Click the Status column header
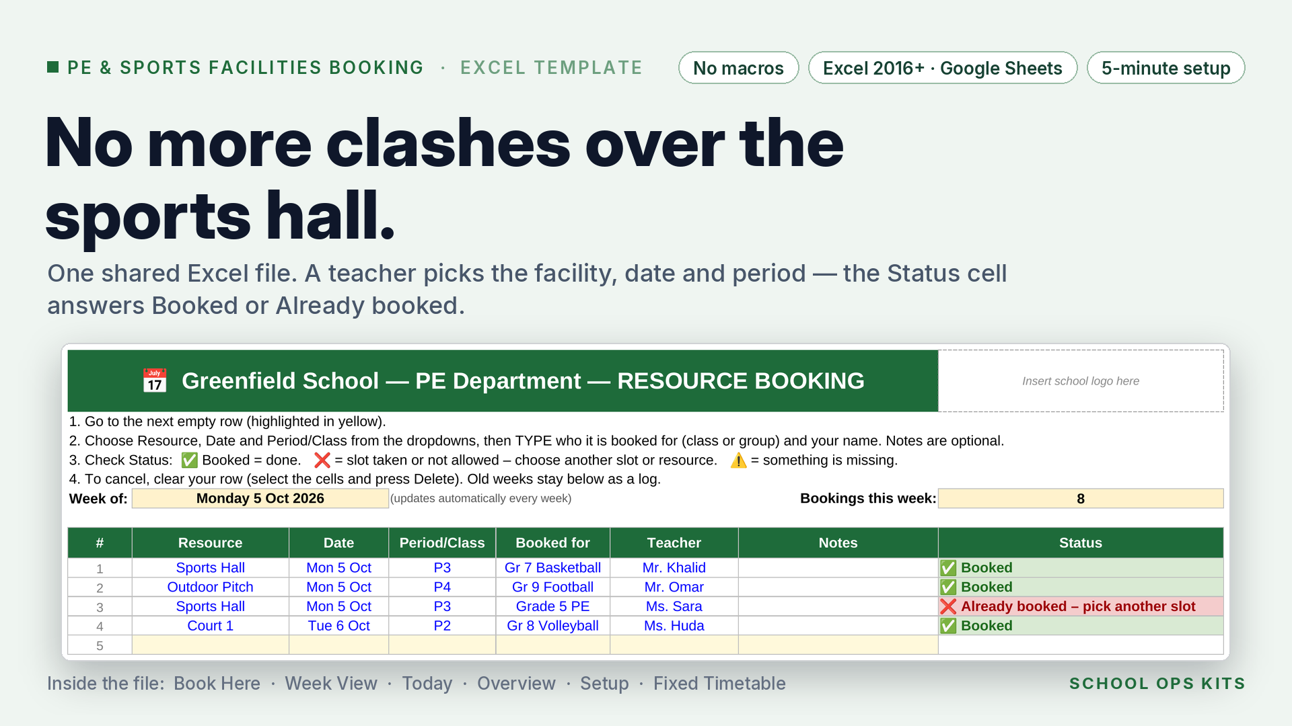This screenshot has height=726, width=1292. 1081,542
